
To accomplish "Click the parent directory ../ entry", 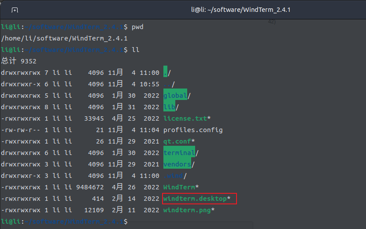I will coord(169,84).
